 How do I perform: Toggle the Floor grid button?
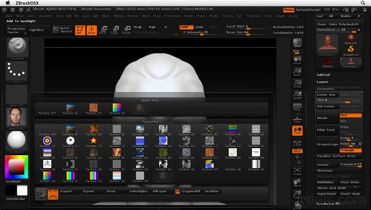297,118
